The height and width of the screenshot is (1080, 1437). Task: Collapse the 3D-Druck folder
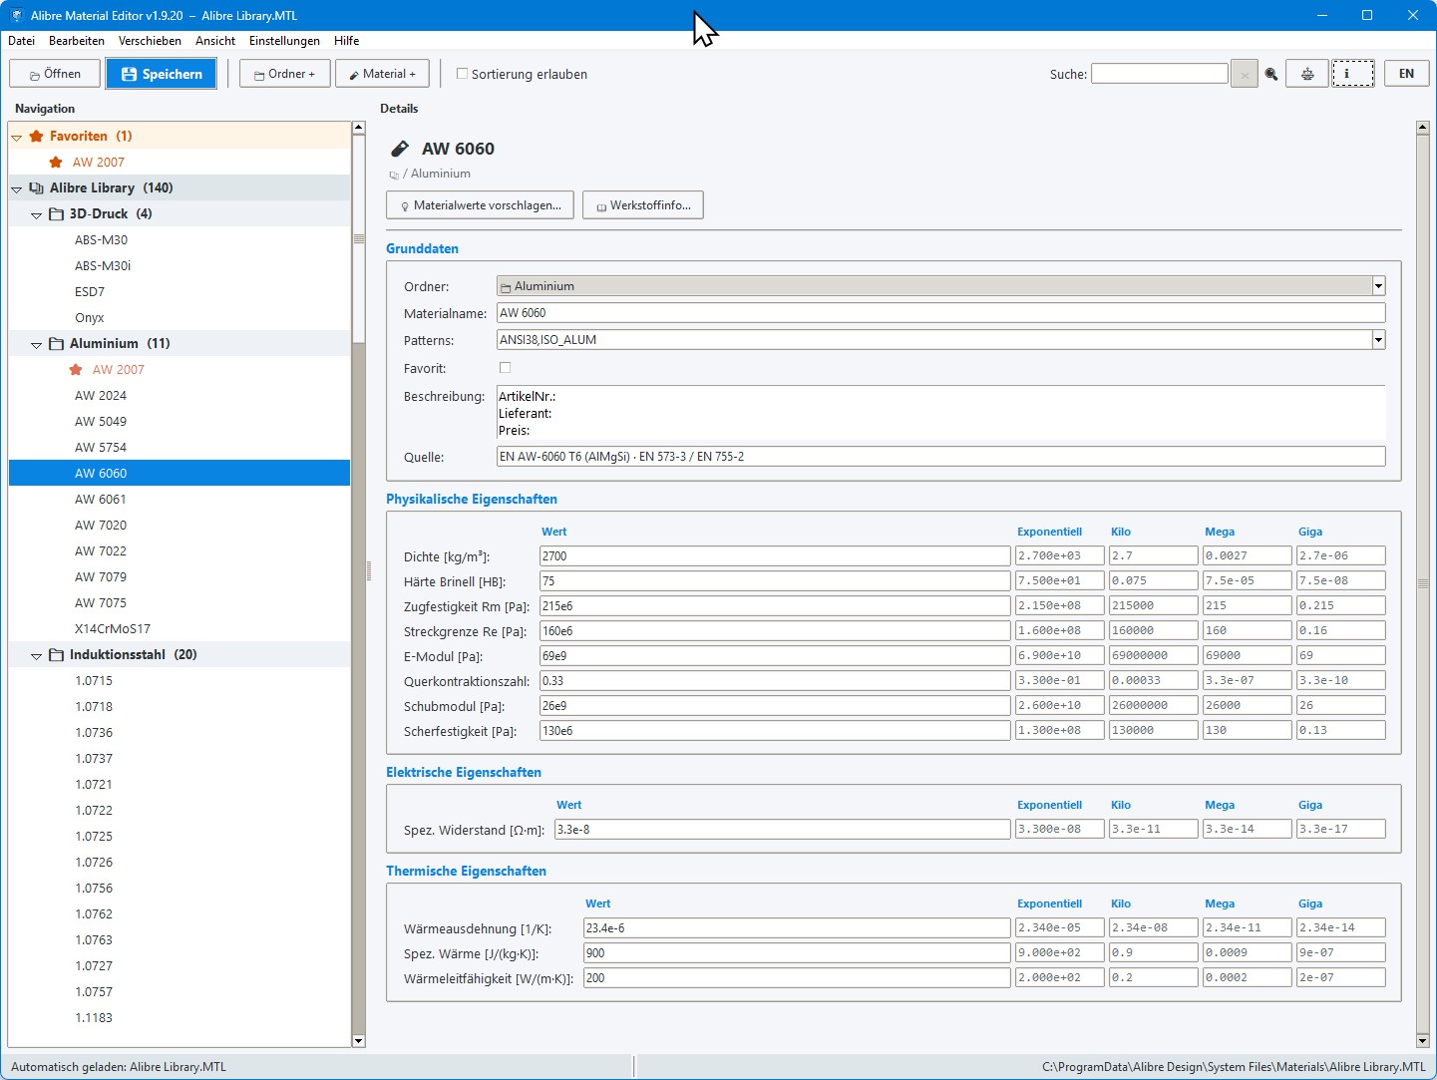click(37, 215)
